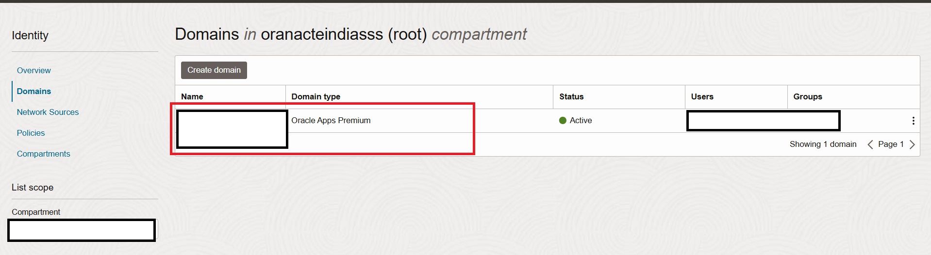Open the Compartment dropdown under List scope
Viewport: 931px width, 255px height.
point(82,230)
